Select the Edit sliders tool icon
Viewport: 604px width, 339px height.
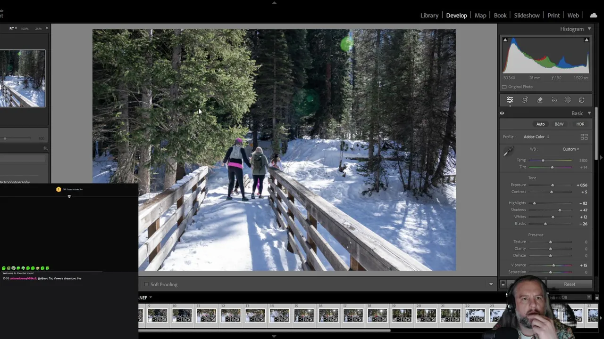tap(510, 100)
